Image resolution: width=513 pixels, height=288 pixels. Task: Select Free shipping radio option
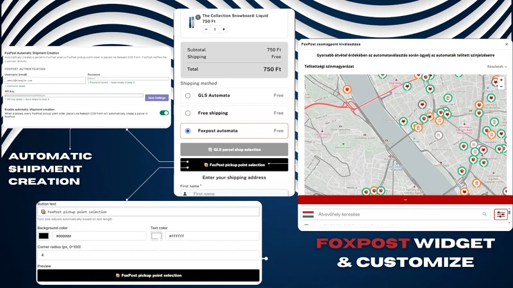(188, 113)
